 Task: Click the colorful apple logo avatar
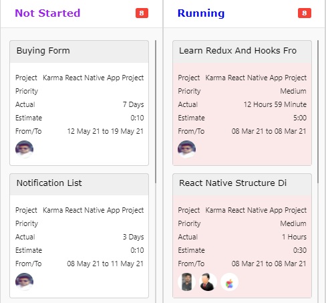(229, 282)
